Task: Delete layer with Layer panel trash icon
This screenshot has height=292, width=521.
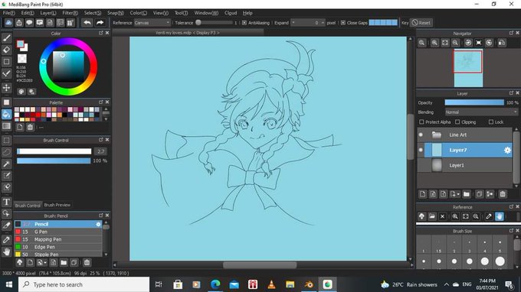Action: tap(503, 194)
